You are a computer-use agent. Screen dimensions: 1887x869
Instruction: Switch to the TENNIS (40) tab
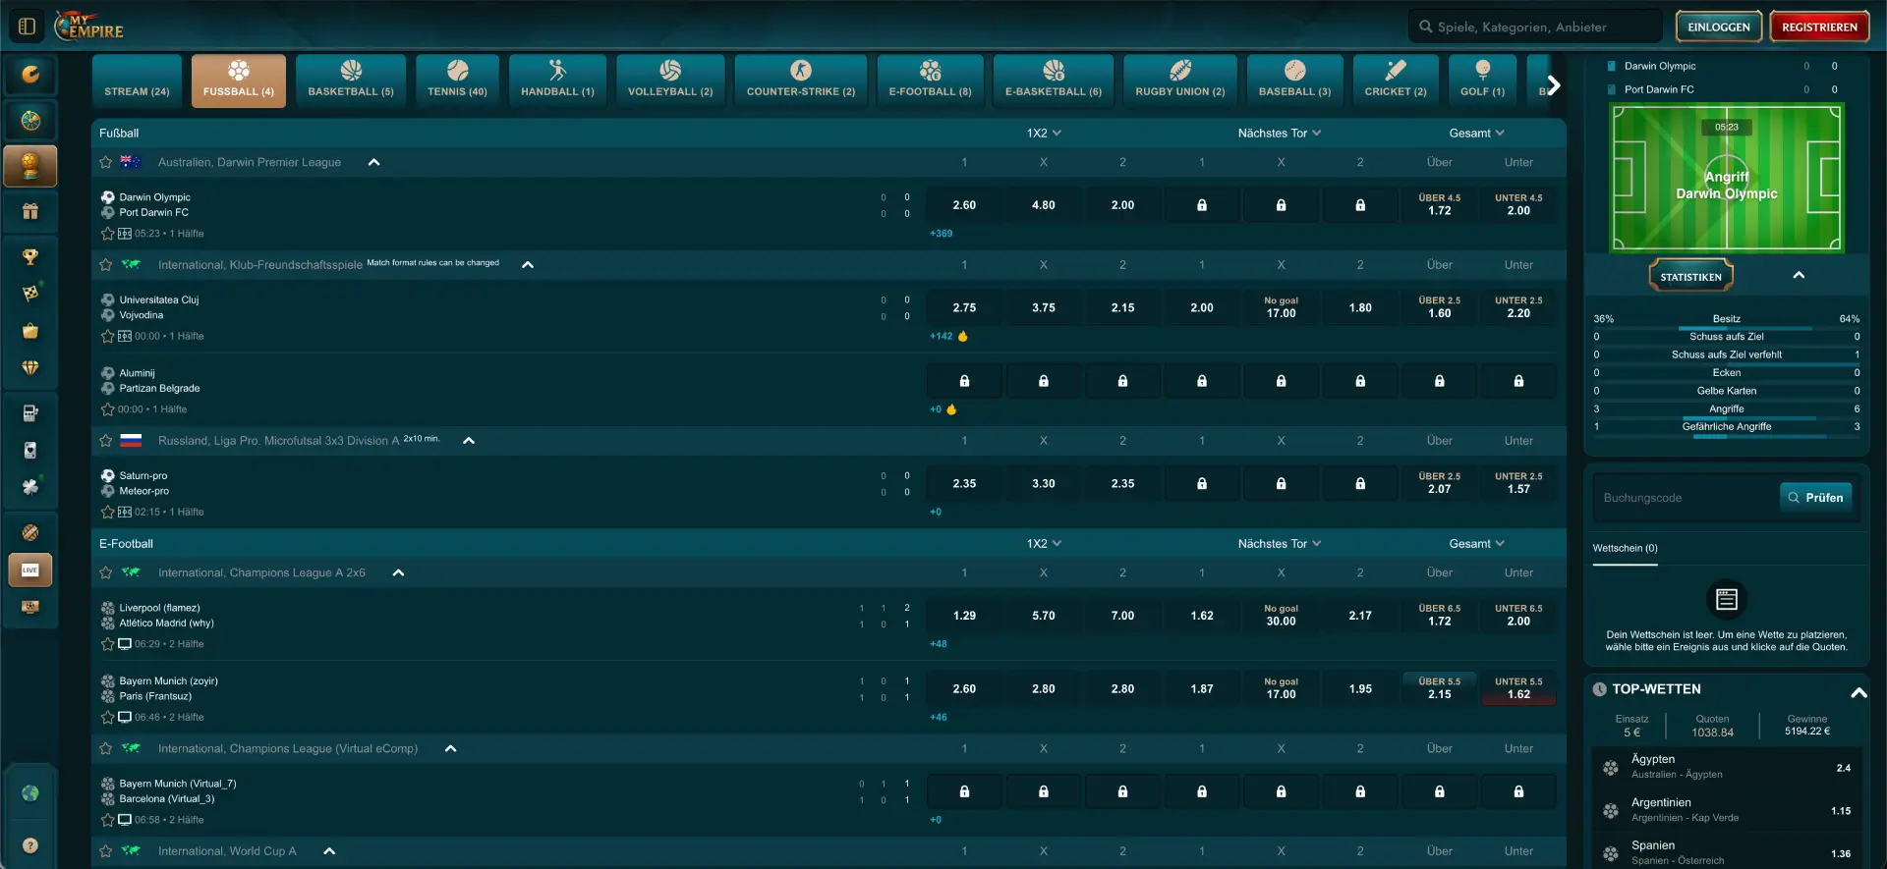[x=457, y=81]
